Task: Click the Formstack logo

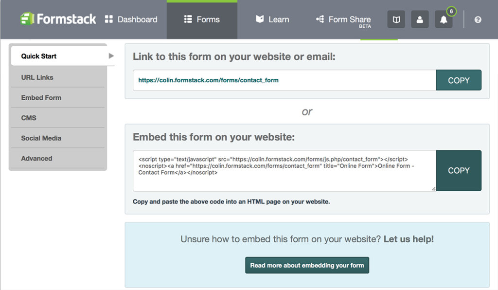Action: click(x=58, y=19)
